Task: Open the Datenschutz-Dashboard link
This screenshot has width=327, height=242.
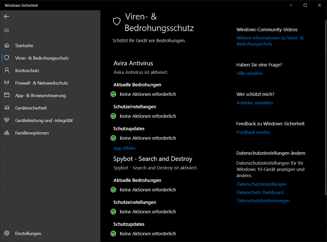Action: pyautogui.click(x=260, y=192)
